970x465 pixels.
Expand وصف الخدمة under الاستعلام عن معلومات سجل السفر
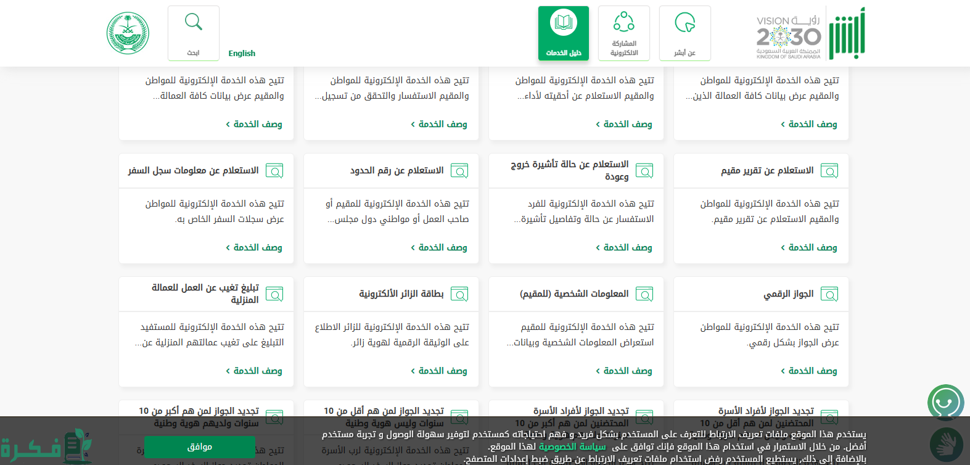click(x=254, y=247)
